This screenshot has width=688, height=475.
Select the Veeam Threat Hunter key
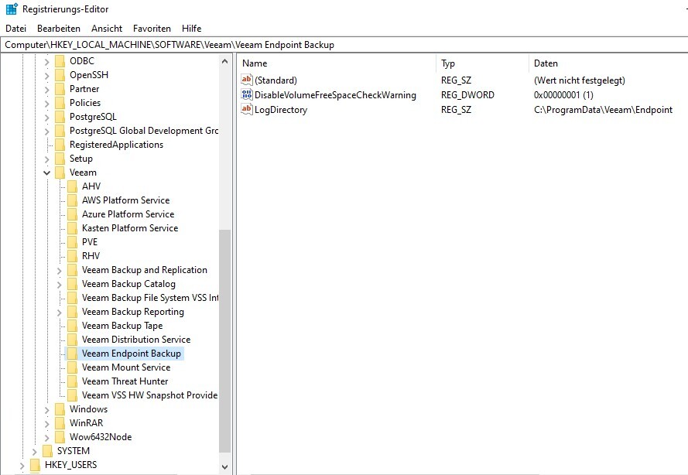point(125,381)
